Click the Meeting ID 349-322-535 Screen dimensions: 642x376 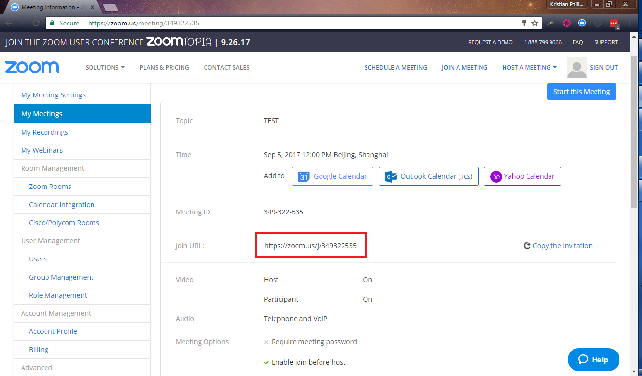tap(283, 212)
